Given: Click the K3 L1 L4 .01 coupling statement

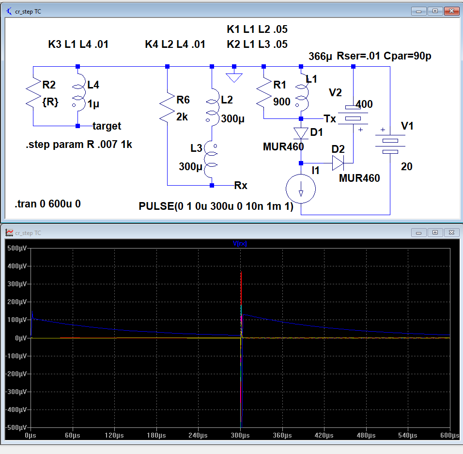Looking at the screenshot, I should [78, 44].
